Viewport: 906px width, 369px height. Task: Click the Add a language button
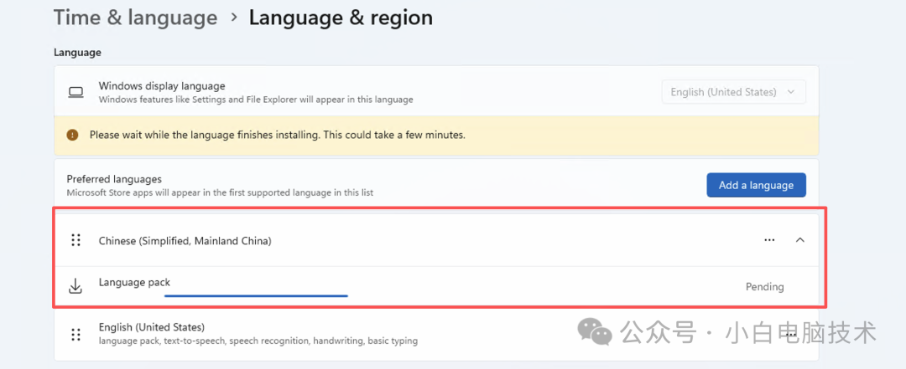756,185
